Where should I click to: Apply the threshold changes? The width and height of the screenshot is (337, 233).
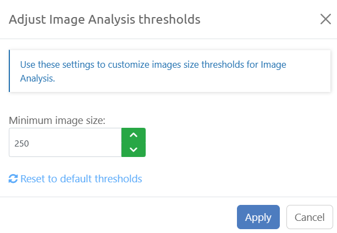[258, 217]
